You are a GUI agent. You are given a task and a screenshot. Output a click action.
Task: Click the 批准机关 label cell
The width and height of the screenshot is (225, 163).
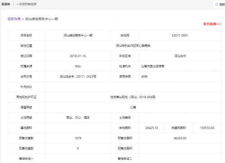(x=125, y=66)
